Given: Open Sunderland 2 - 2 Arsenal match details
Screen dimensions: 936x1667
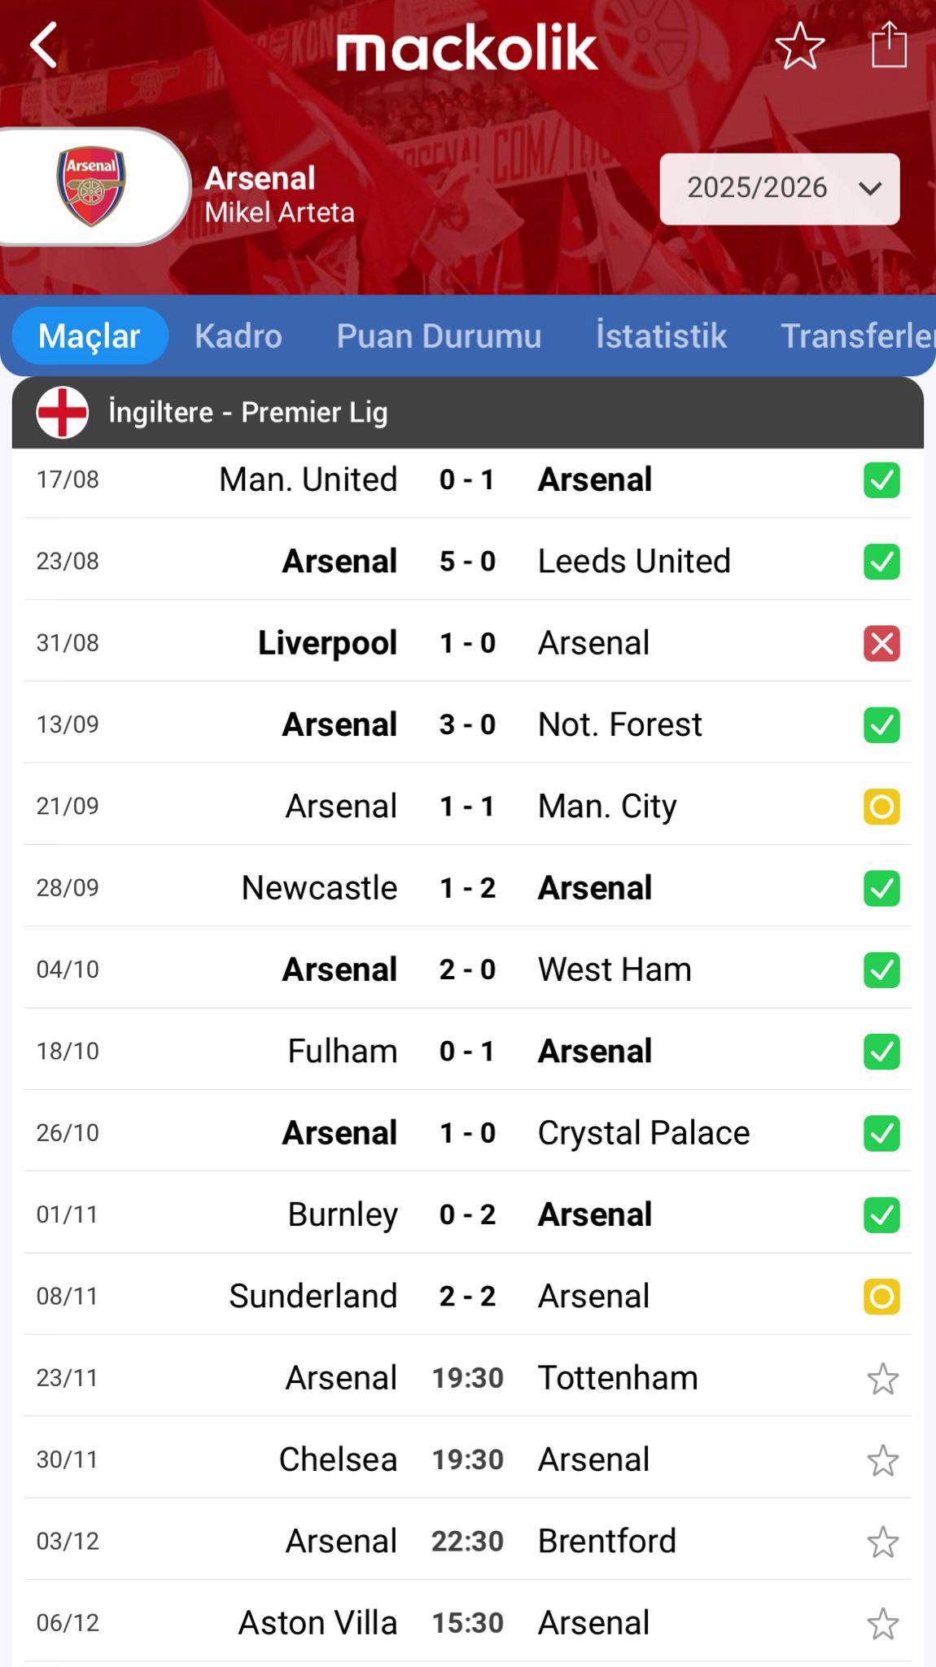Looking at the screenshot, I should pyautogui.click(x=466, y=1297).
